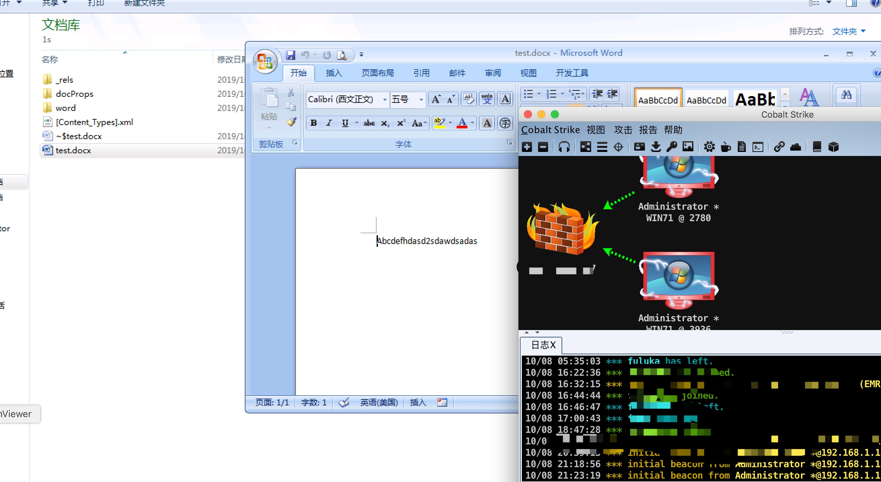Click the 页面: 1/1 page status indicator
This screenshot has height=482, width=881.
272,402
